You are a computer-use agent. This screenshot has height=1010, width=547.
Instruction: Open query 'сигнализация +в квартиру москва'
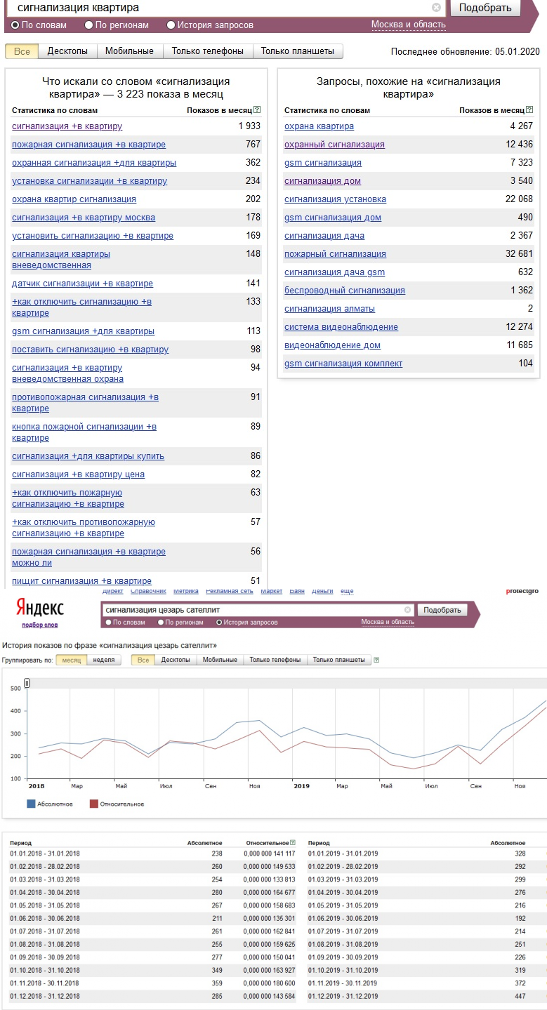(84, 218)
